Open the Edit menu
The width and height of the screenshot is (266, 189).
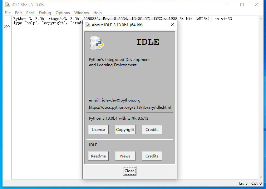coord(18,13)
